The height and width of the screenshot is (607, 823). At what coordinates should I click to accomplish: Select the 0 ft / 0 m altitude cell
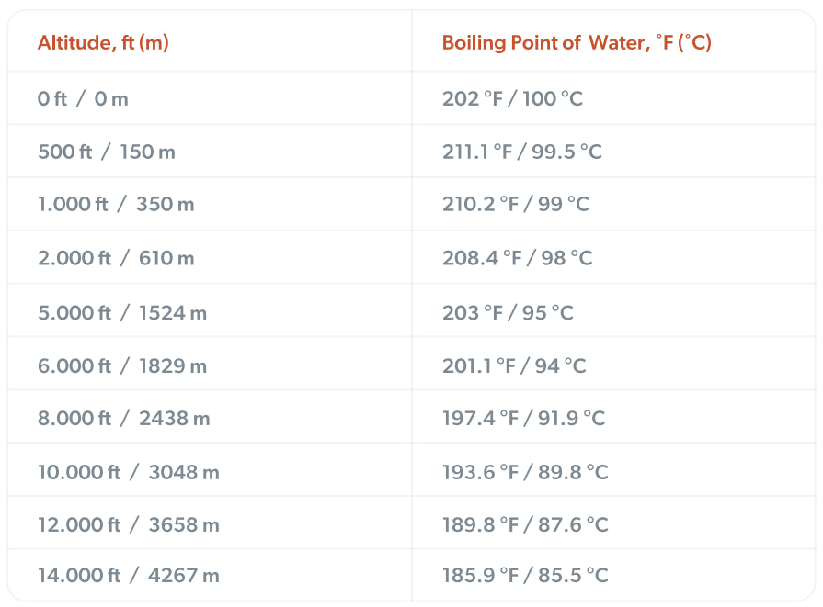[x=83, y=98]
